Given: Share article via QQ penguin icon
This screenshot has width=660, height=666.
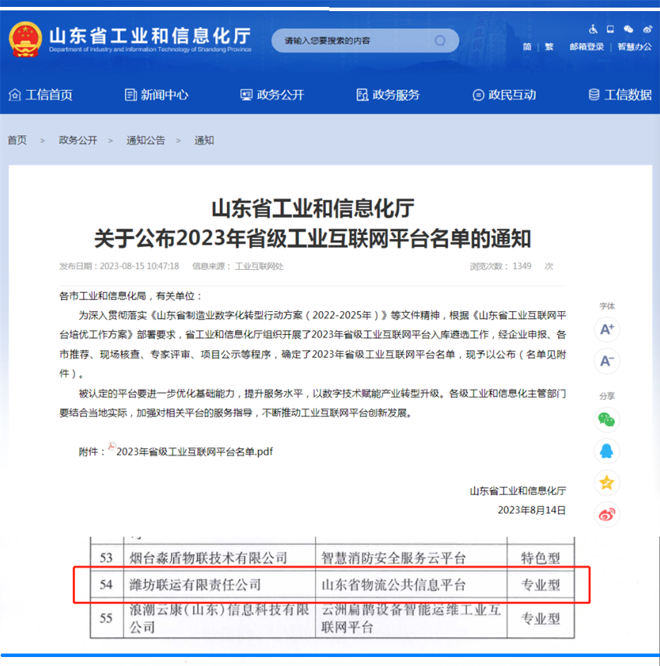Looking at the screenshot, I should coord(607,451).
